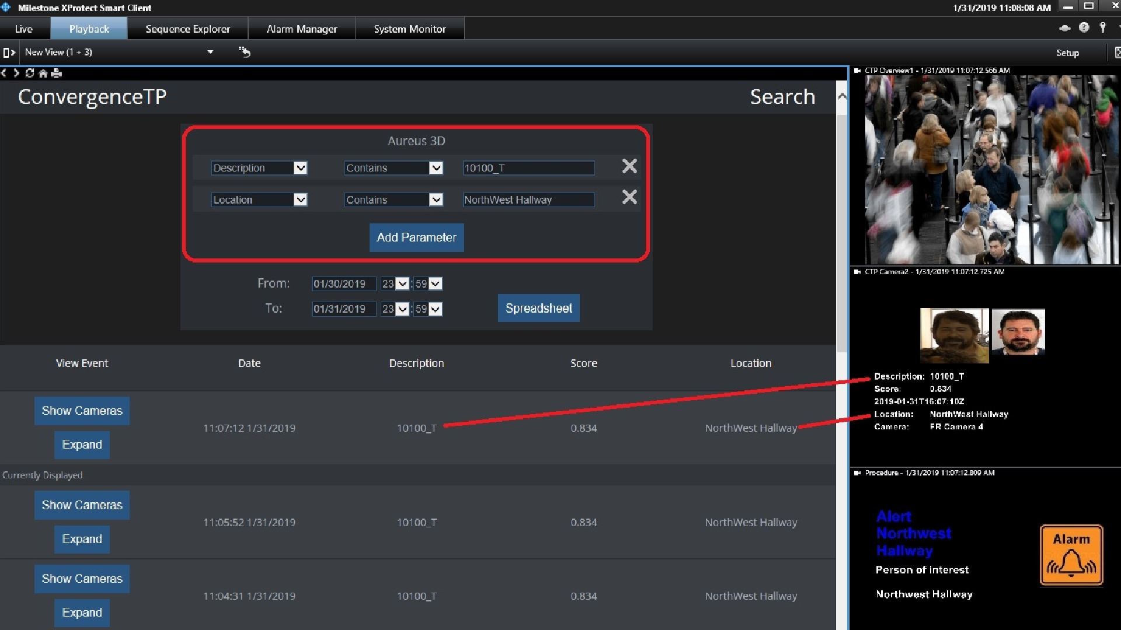This screenshot has height=630, width=1121.
Task: Click the Location column header
Action: 751,363
